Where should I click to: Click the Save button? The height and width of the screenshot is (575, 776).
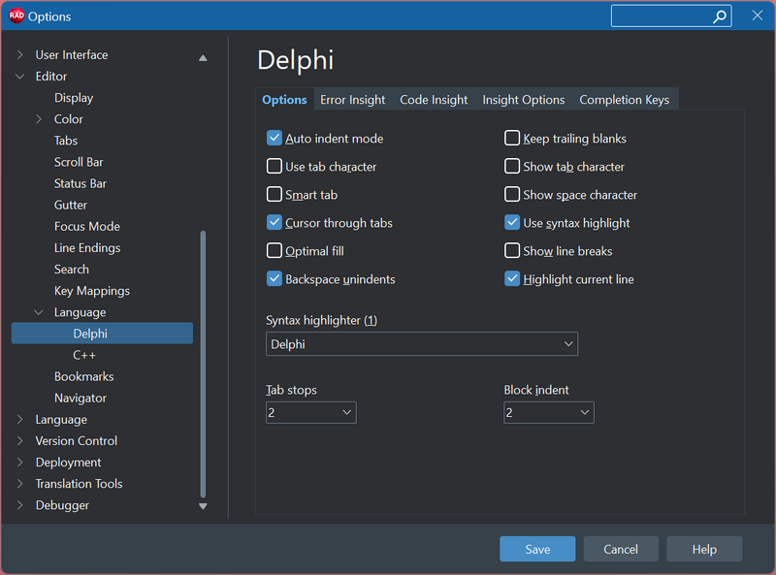pos(537,549)
